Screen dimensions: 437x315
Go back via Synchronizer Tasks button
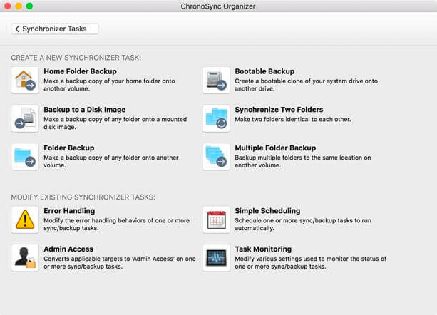tap(55, 29)
